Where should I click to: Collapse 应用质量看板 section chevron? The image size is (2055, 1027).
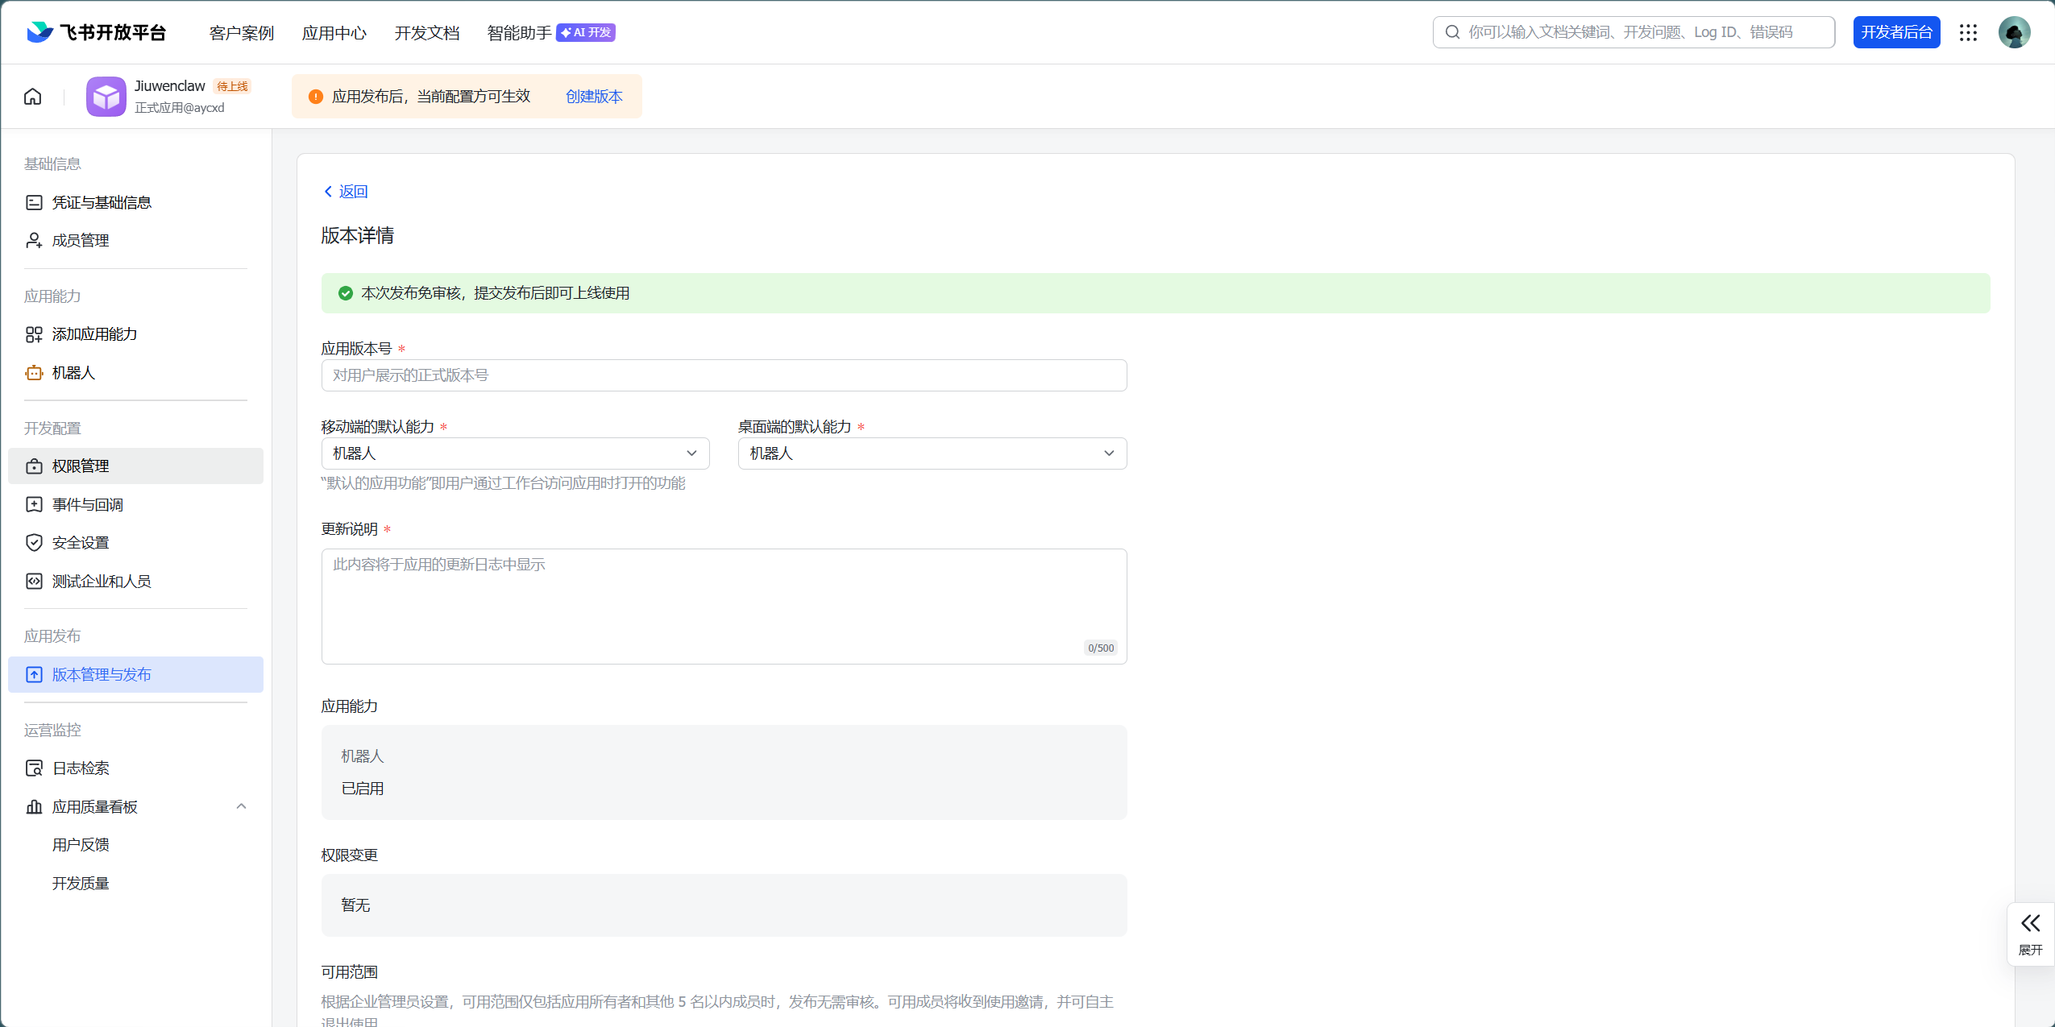click(241, 806)
